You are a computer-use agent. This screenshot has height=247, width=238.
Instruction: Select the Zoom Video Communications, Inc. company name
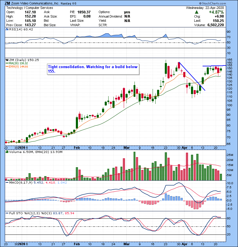[35, 3]
